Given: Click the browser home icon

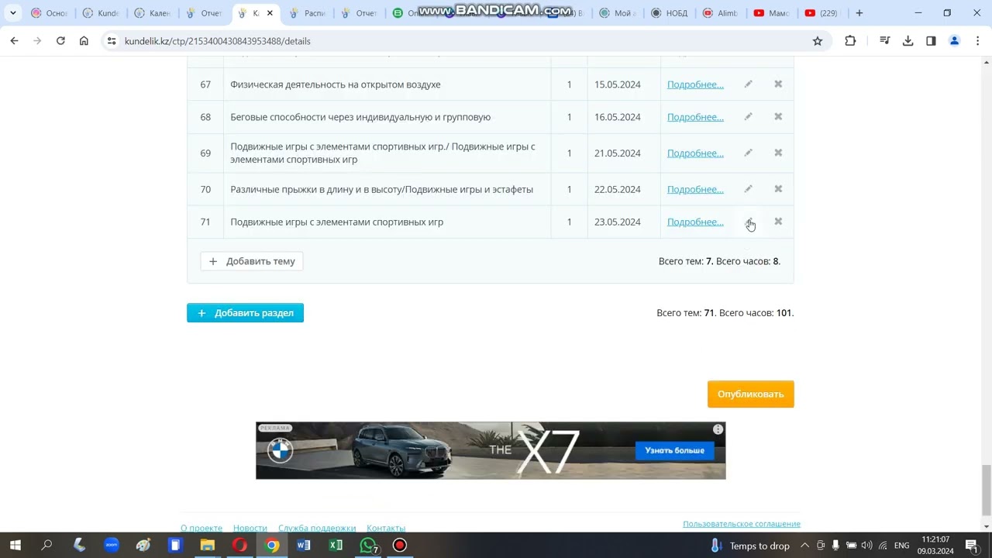Looking at the screenshot, I should pos(84,41).
